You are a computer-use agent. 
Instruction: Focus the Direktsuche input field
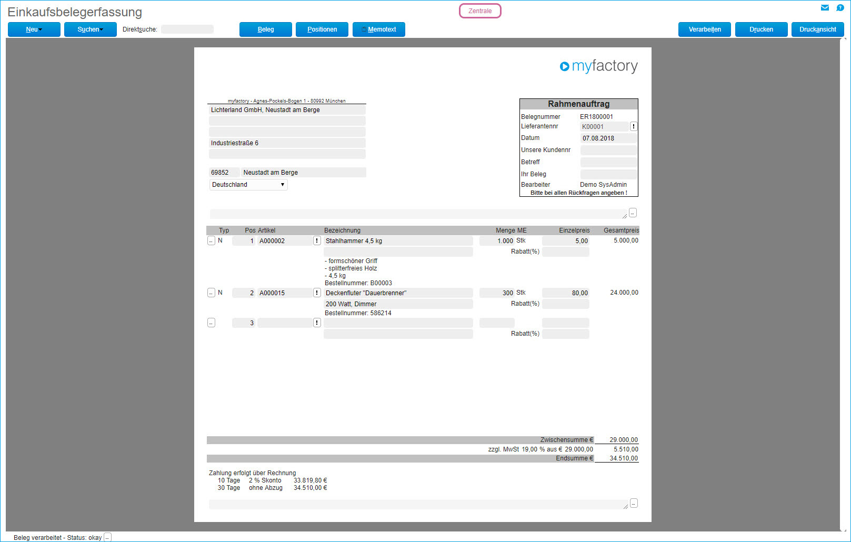pos(187,29)
